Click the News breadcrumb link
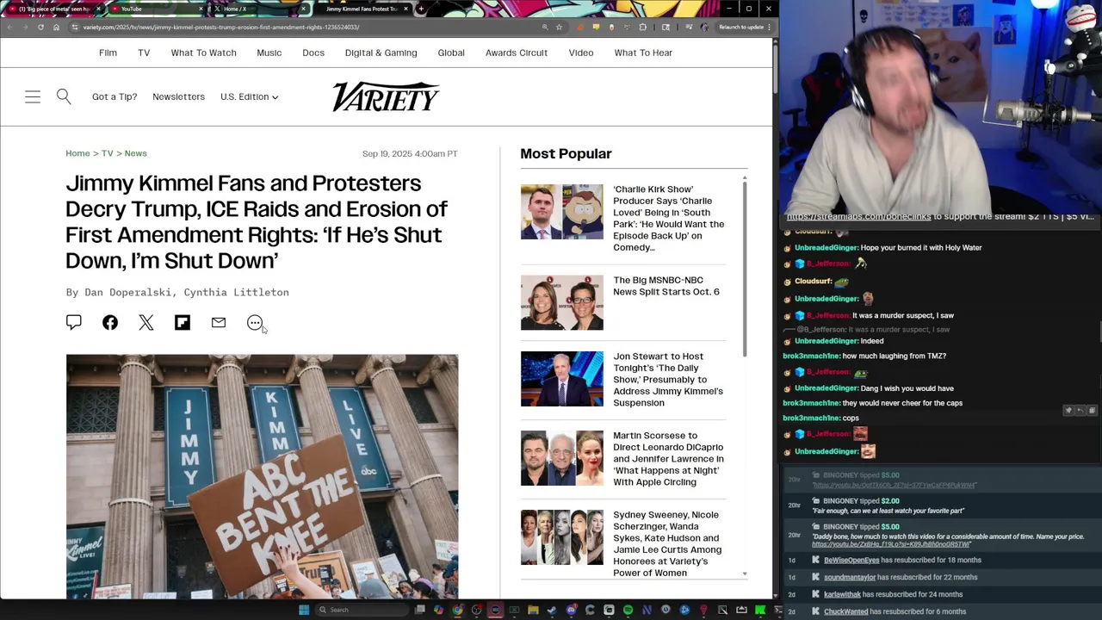The image size is (1102, 620). [x=135, y=153]
